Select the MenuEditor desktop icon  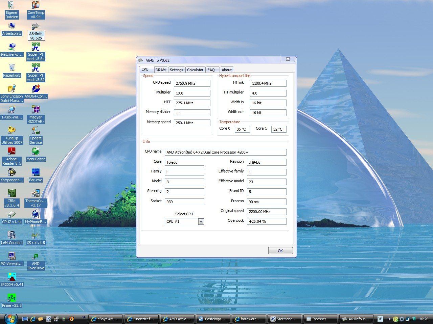click(x=36, y=155)
